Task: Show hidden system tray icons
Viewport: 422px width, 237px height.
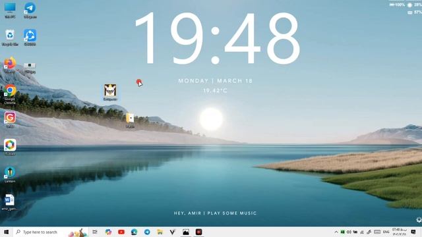Action: coord(336,232)
